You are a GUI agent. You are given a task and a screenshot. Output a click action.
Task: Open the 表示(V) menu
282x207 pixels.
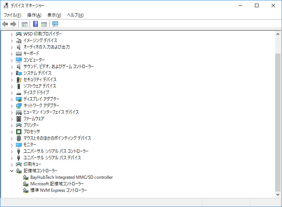(54, 15)
